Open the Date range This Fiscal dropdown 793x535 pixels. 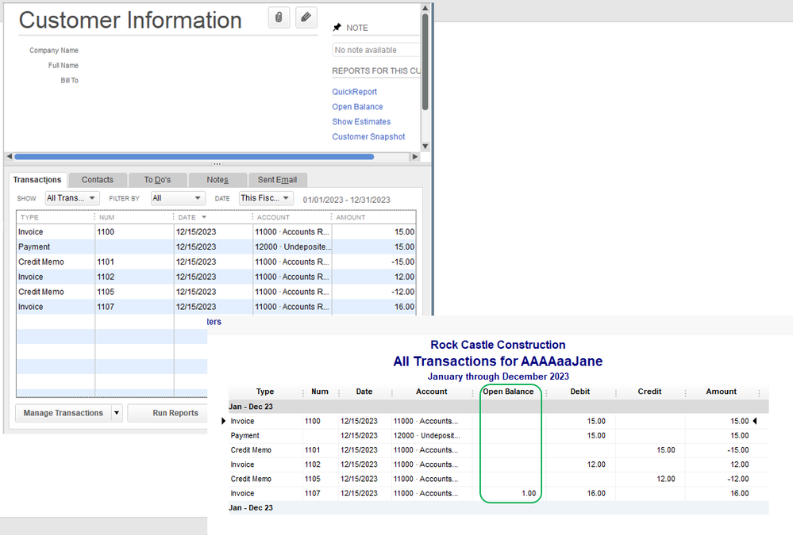[x=266, y=198]
